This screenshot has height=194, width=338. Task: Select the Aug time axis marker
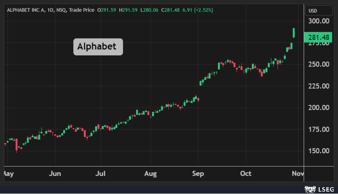point(150,174)
